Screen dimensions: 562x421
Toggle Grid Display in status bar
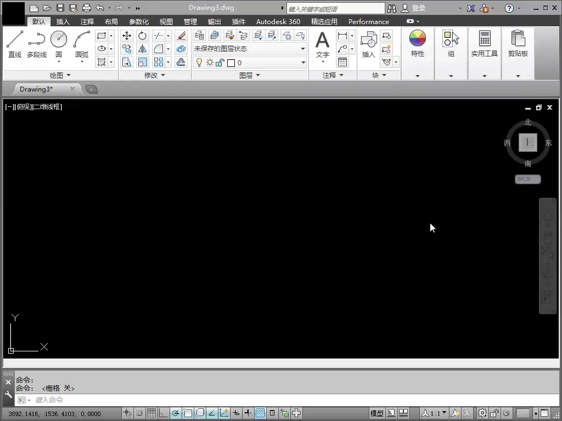pos(151,413)
